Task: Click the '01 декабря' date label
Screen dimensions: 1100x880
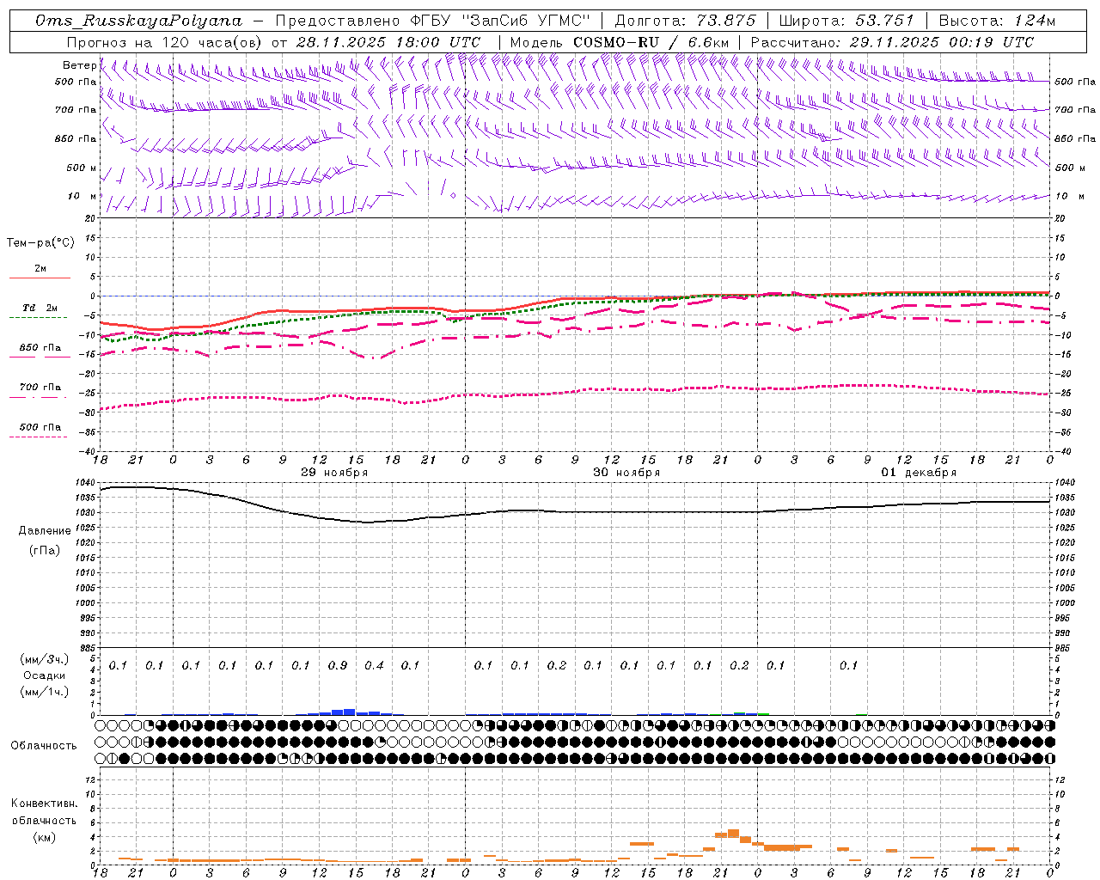Action: click(919, 473)
